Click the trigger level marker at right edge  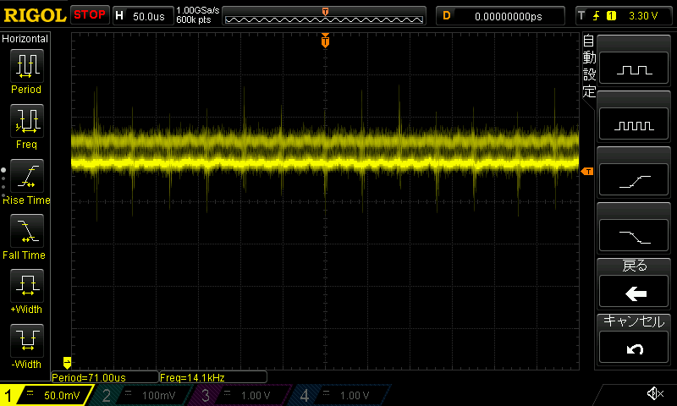tap(587, 172)
